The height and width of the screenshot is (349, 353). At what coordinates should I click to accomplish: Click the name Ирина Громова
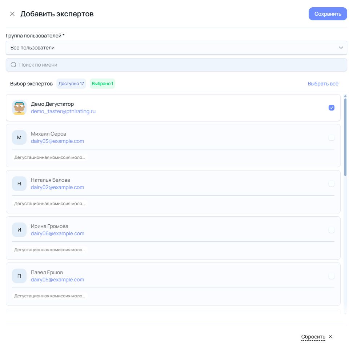click(x=49, y=226)
